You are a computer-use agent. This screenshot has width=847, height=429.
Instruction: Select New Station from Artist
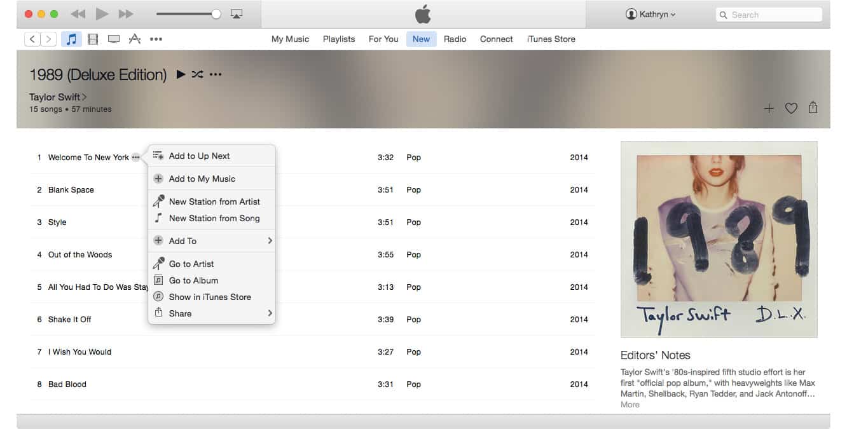pyautogui.click(x=212, y=201)
